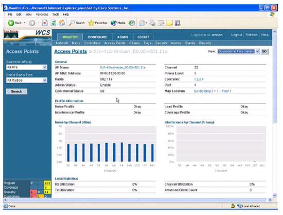Expand the Select Radio Type dropdown
Screen dimensions: 283x215
pyautogui.click(x=45, y=80)
